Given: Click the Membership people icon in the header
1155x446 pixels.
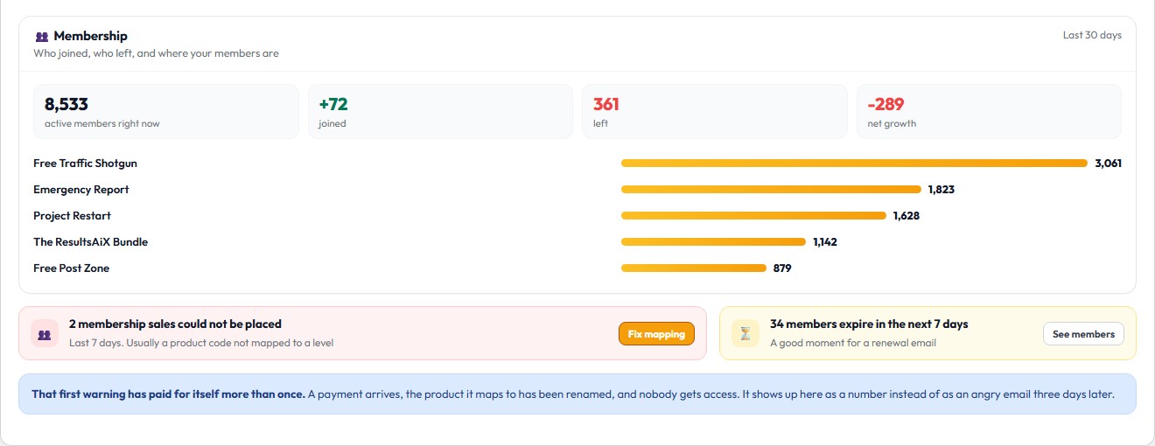Looking at the screenshot, I should pyautogui.click(x=41, y=37).
